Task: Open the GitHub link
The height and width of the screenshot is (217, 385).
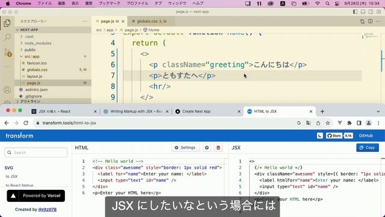Action: (x=366, y=136)
